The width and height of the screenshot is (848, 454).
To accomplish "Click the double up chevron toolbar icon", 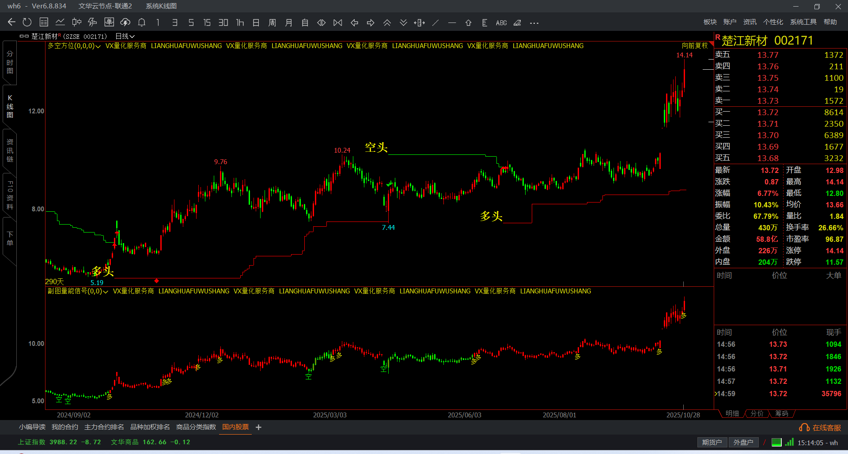I will (387, 23).
